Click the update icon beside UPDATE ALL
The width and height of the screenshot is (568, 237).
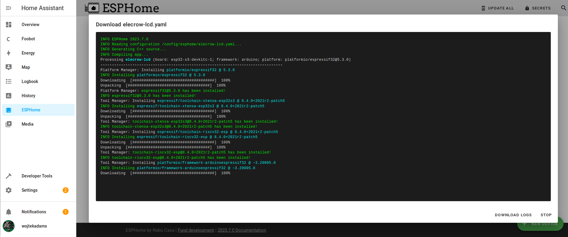click(x=483, y=8)
